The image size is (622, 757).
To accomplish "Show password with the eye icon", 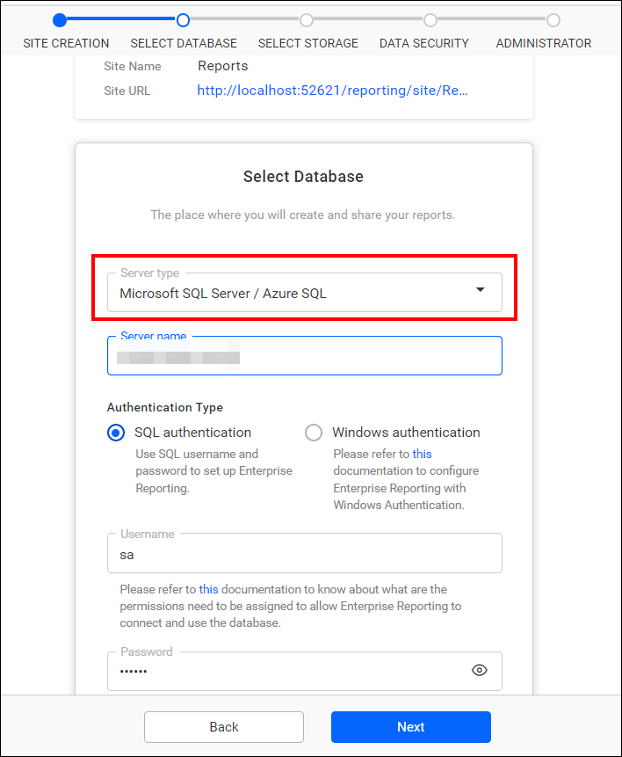I will pos(479,670).
